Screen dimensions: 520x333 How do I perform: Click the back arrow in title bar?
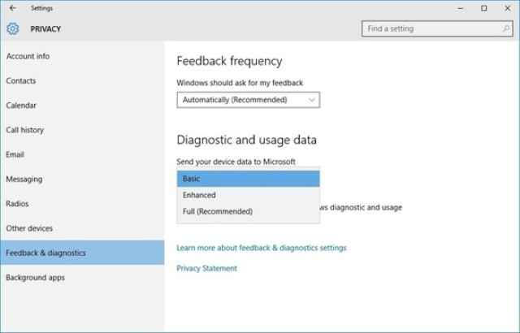12,8
